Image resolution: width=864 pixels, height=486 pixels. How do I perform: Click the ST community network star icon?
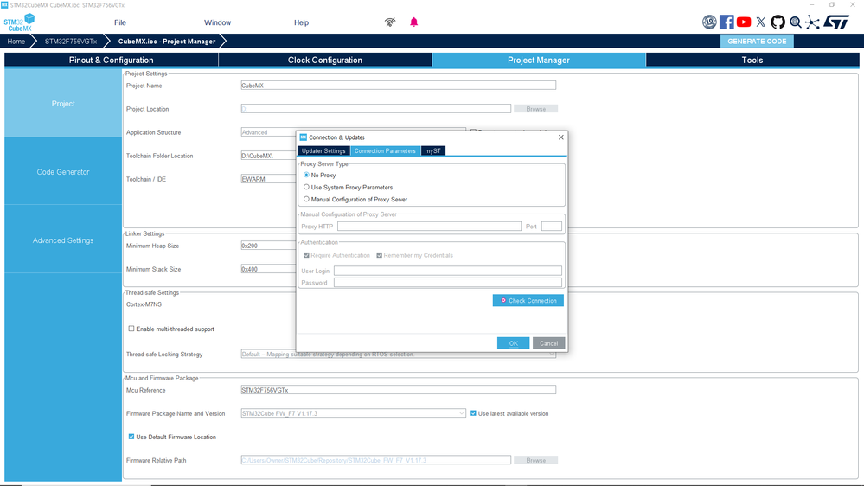812,22
